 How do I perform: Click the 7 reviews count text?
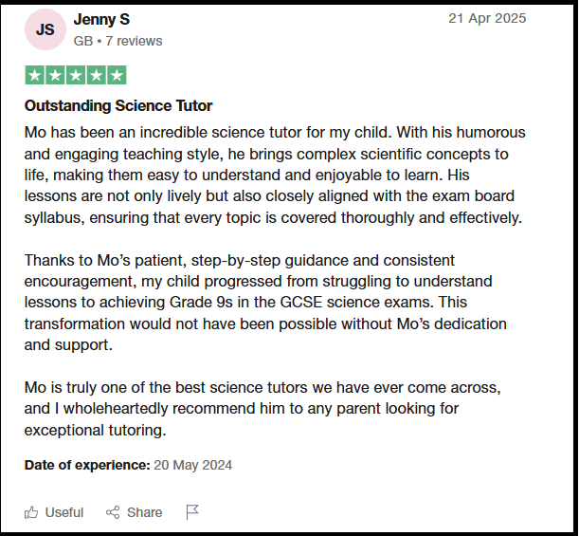(x=134, y=41)
